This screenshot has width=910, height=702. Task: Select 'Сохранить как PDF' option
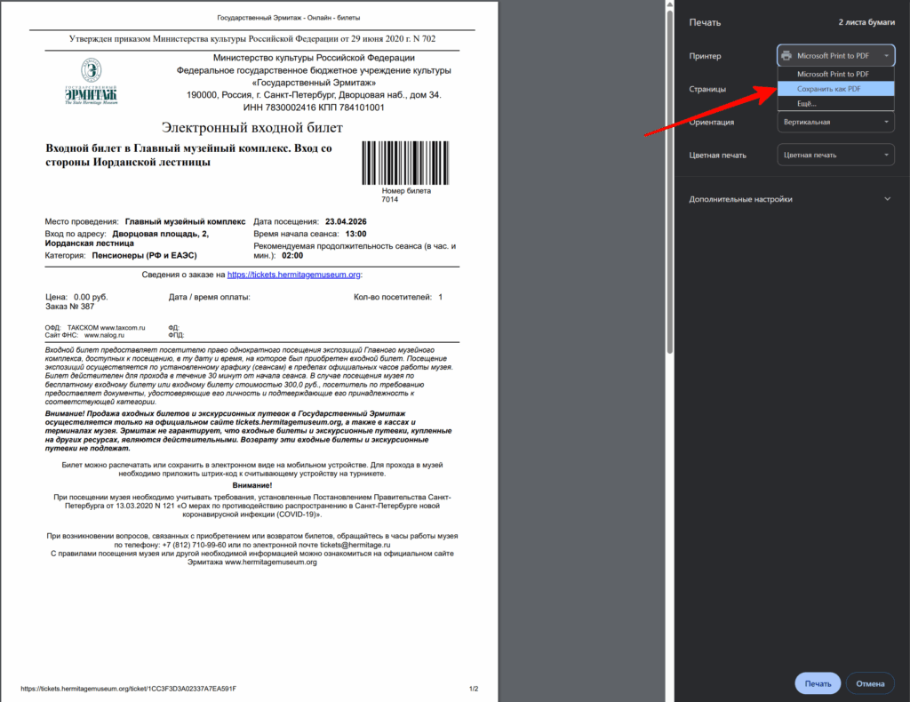835,89
